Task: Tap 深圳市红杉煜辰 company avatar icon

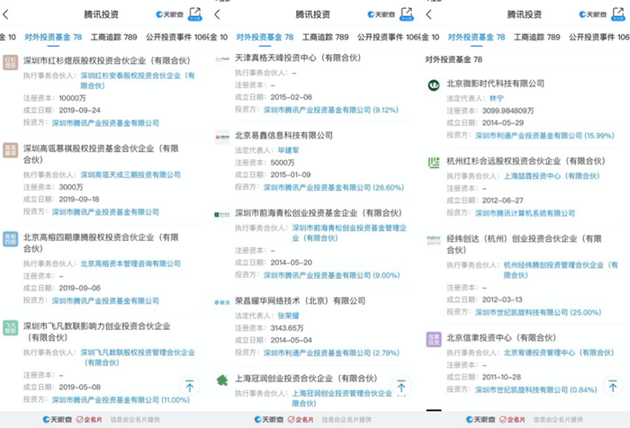Action: [x=11, y=62]
